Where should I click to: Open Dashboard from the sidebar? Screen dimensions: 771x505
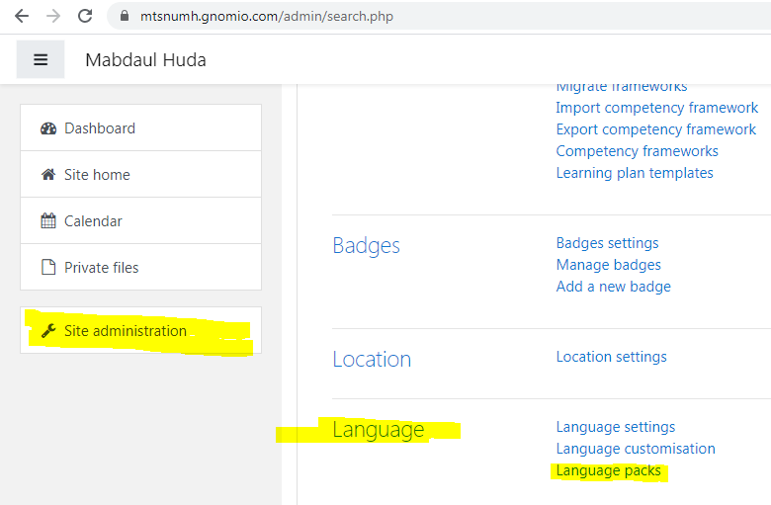click(x=140, y=127)
